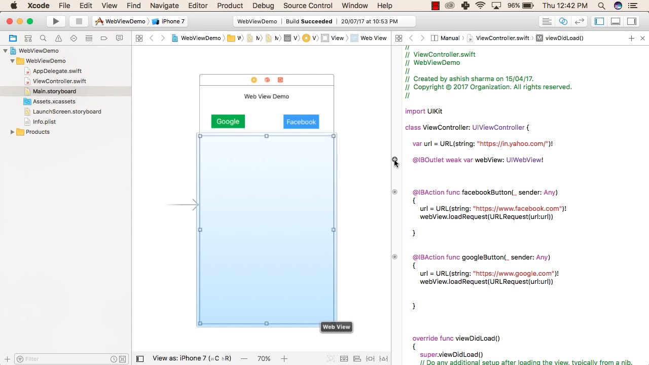Screen dimensions: 649x365
Task: Click the Update Frames icon
Action: [331, 358]
